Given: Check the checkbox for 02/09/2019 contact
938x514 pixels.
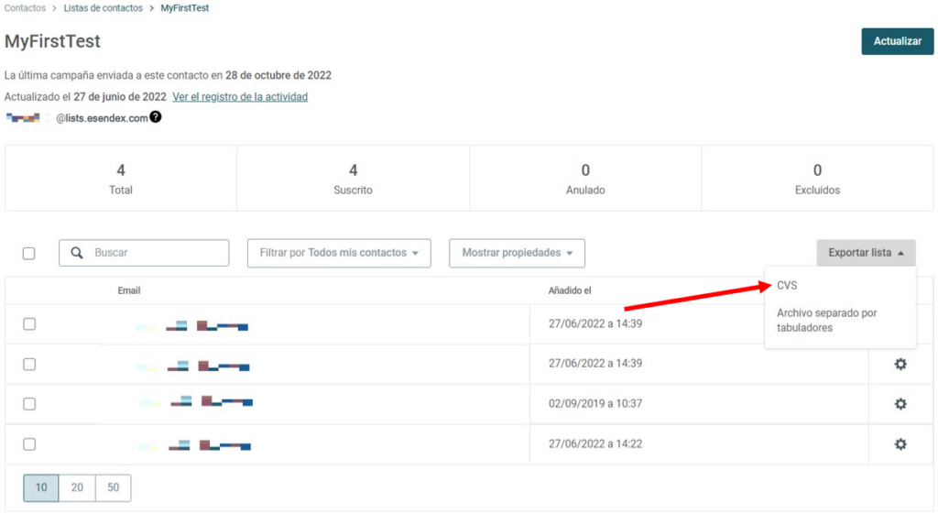Looking at the screenshot, I should point(29,404).
